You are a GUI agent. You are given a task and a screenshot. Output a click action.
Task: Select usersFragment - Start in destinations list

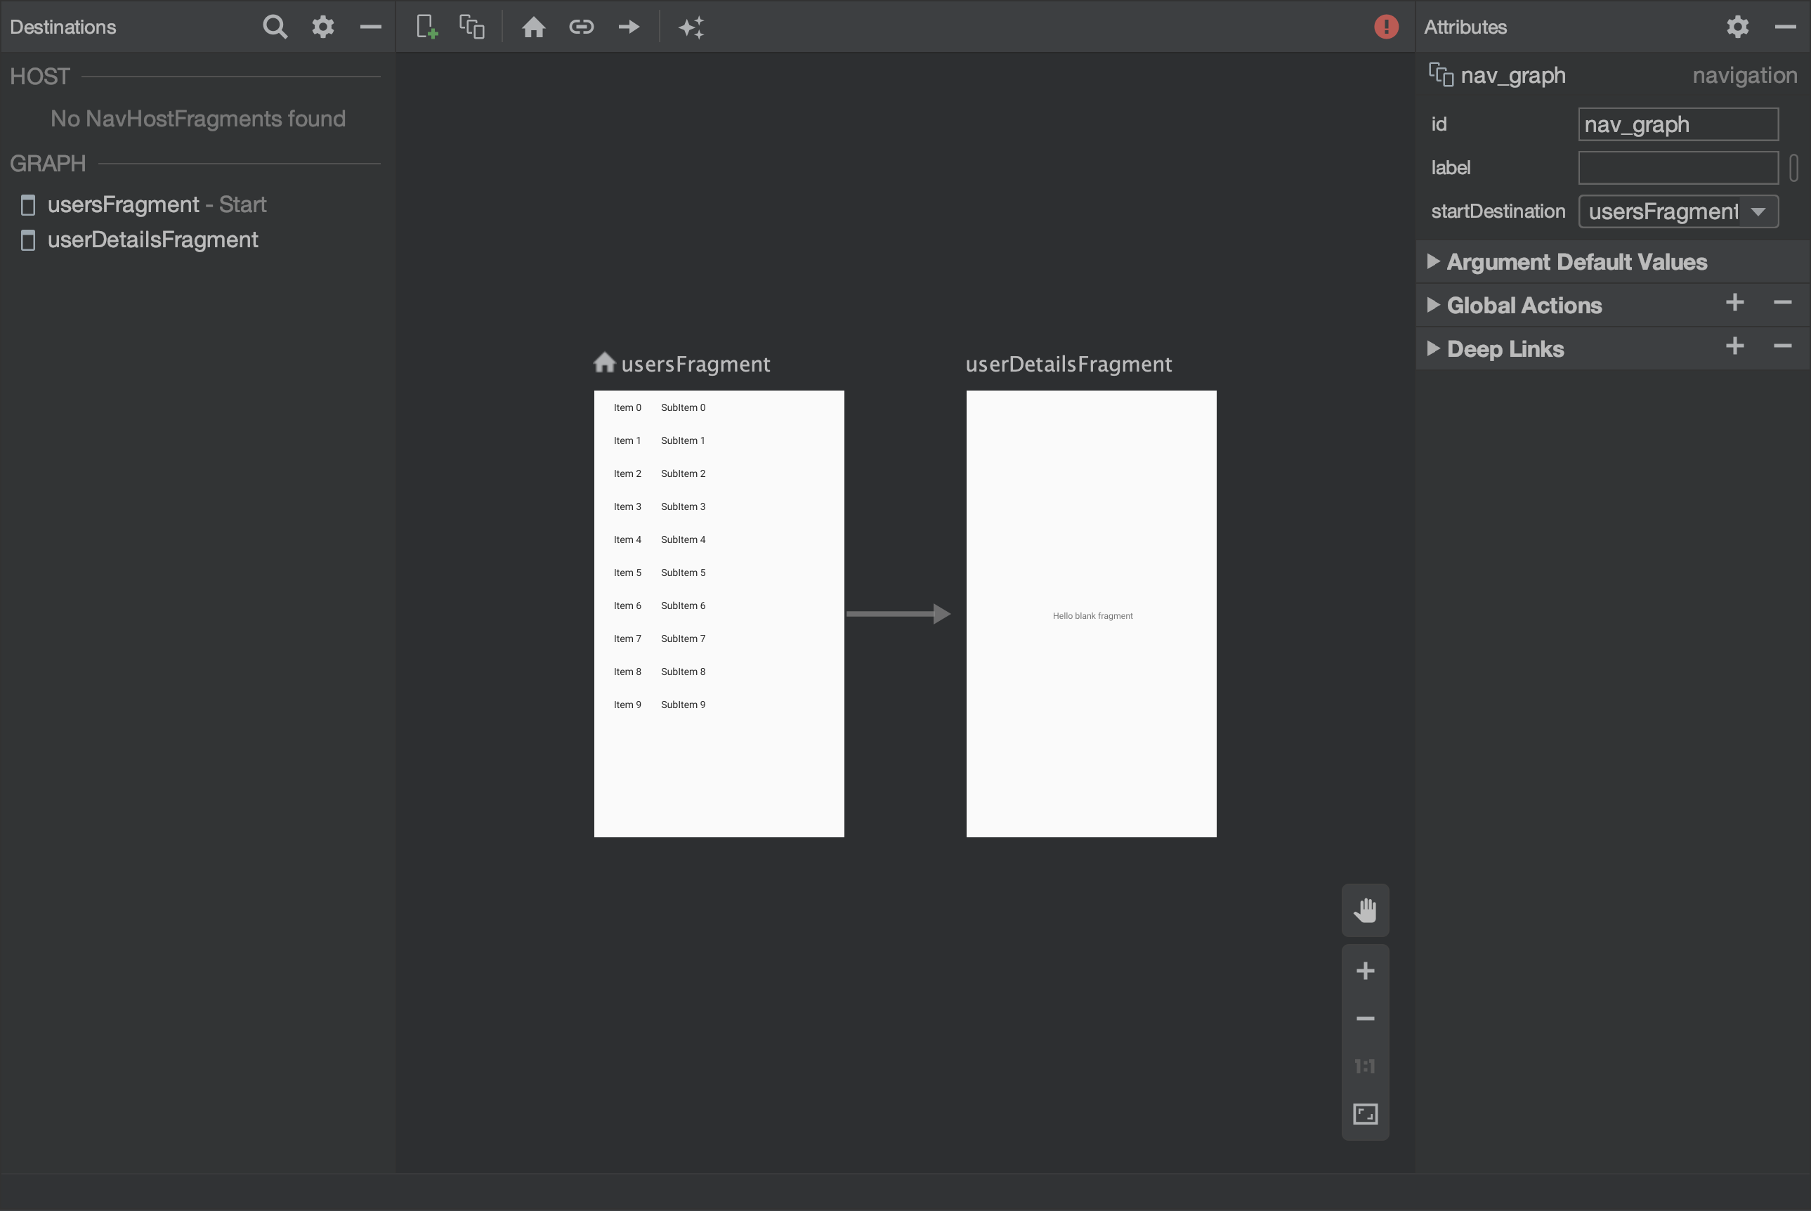point(155,204)
